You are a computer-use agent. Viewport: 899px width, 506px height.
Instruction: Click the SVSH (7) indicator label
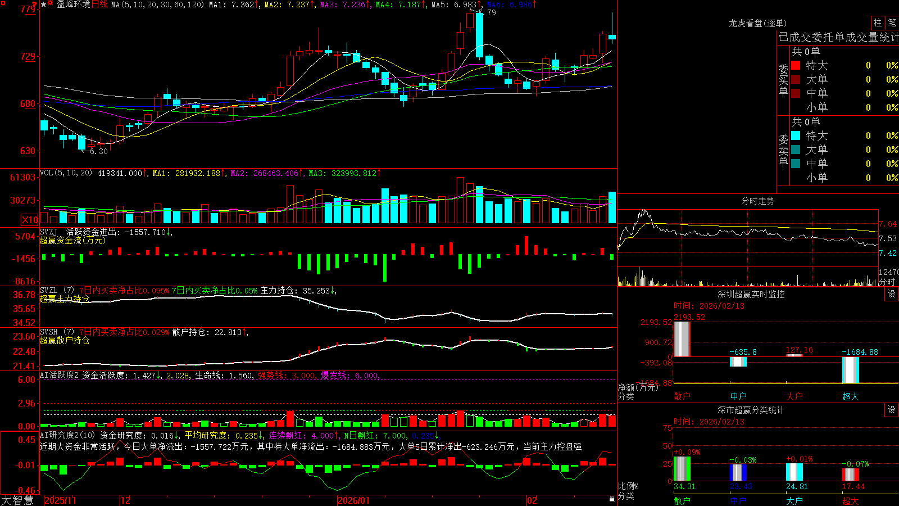coord(57,332)
